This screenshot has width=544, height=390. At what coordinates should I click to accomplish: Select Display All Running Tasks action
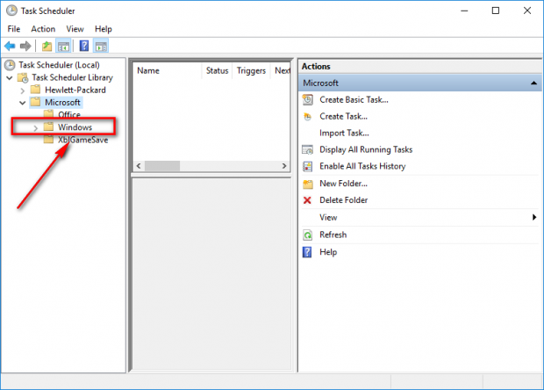tap(366, 149)
